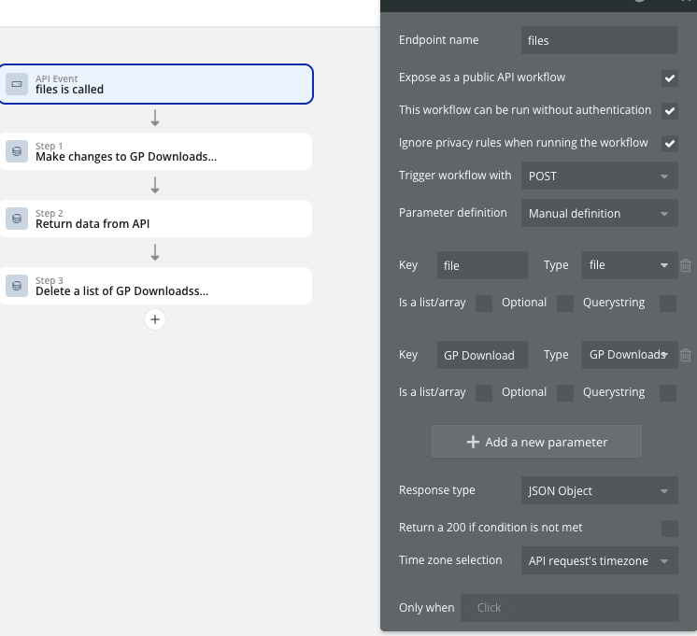
Task: Click Add a new parameter button
Action: coord(536,442)
